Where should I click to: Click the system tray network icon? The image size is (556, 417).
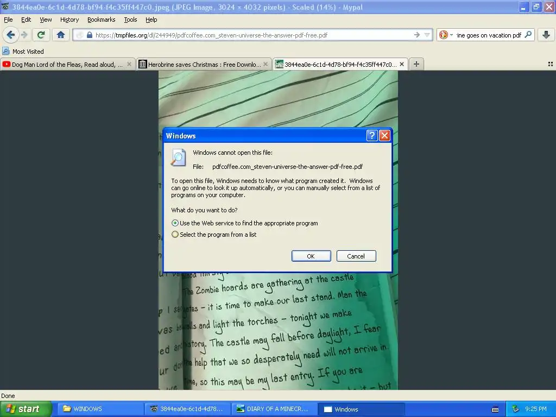point(515,409)
